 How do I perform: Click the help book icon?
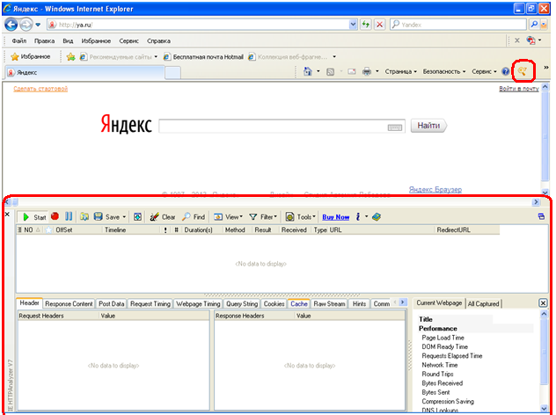coord(377,217)
